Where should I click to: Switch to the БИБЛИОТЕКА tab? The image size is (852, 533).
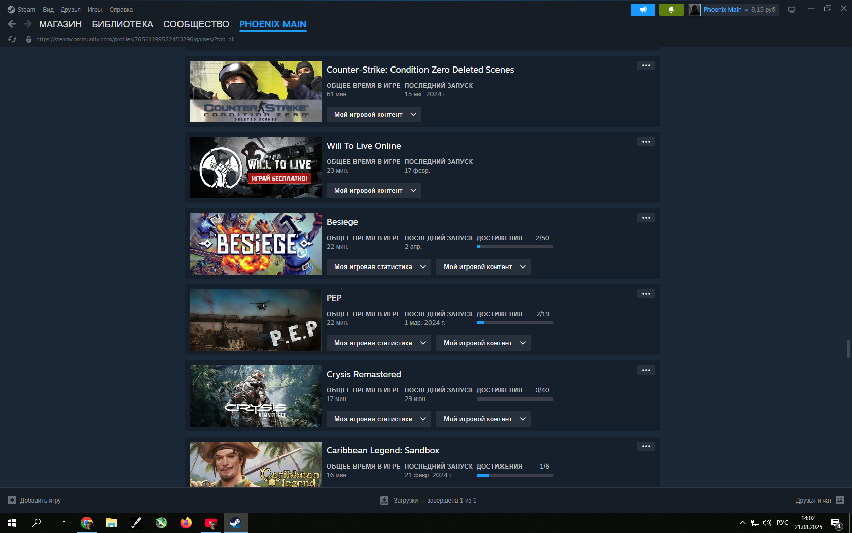(123, 24)
